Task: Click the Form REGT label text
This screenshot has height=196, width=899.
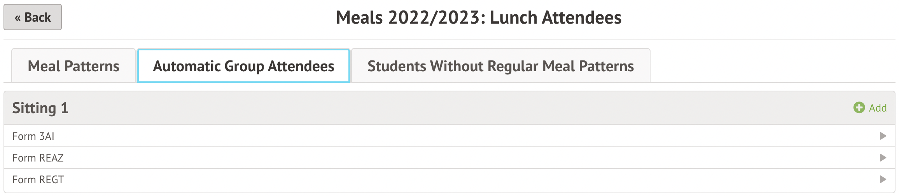Action: 38,180
